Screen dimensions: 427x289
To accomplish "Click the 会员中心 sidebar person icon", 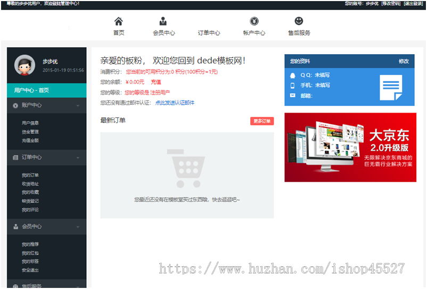I will [15, 226].
